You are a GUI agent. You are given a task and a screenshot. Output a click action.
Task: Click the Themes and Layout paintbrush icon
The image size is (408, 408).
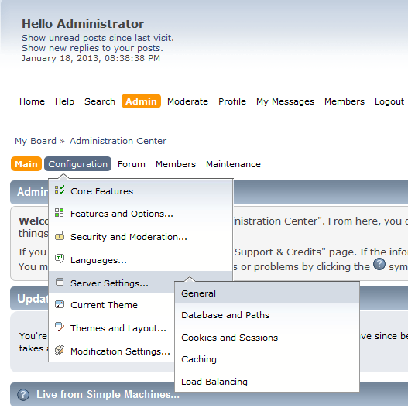[x=60, y=327]
